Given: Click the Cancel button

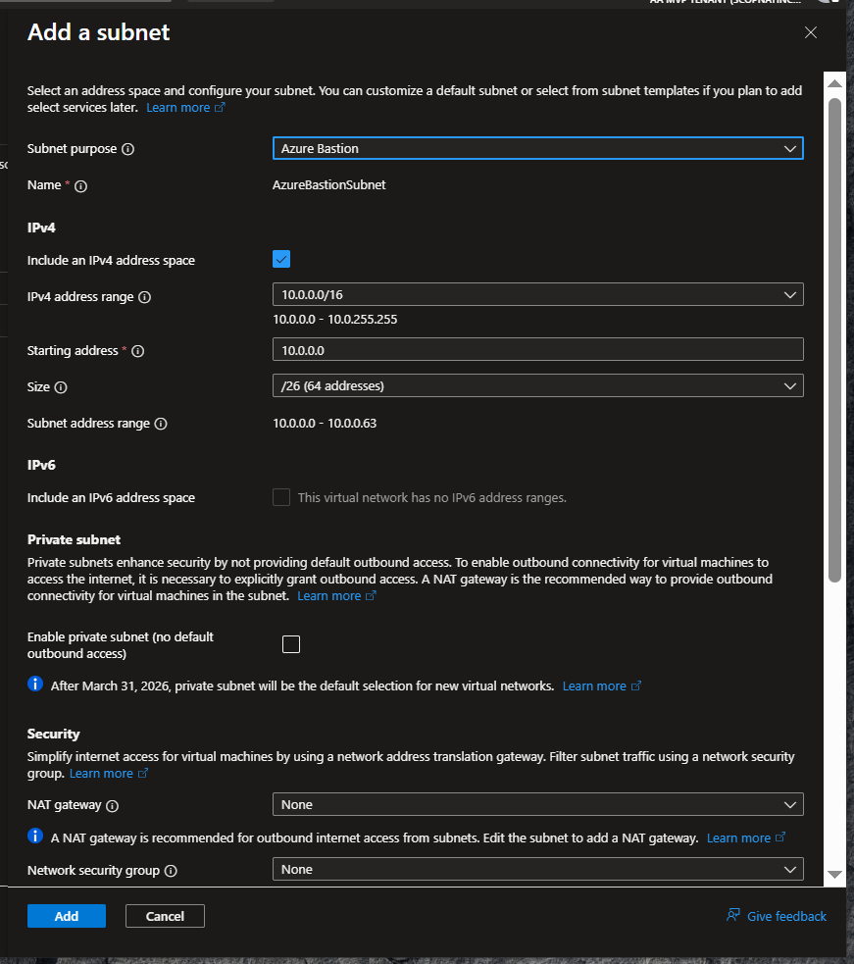Looking at the screenshot, I should [x=165, y=916].
